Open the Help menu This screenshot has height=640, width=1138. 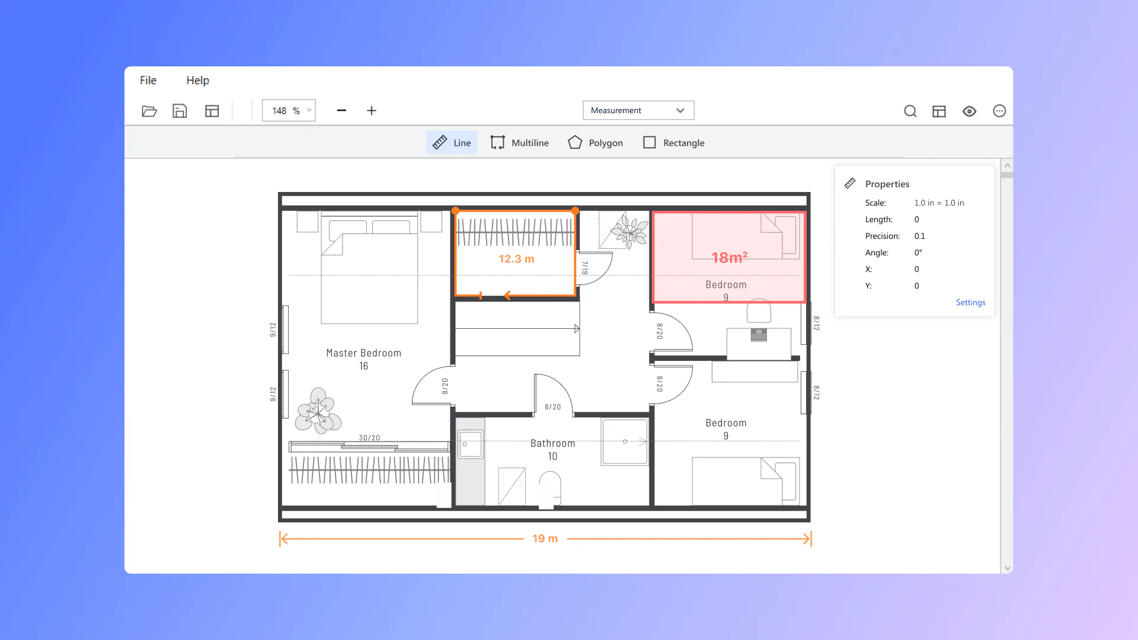(x=197, y=80)
